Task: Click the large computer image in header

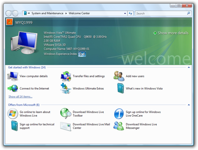Action: (24, 43)
